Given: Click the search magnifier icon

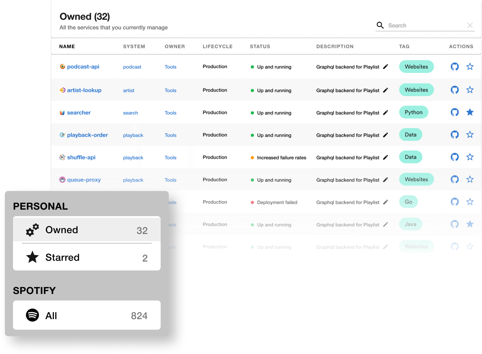Looking at the screenshot, I should click(x=380, y=25).
